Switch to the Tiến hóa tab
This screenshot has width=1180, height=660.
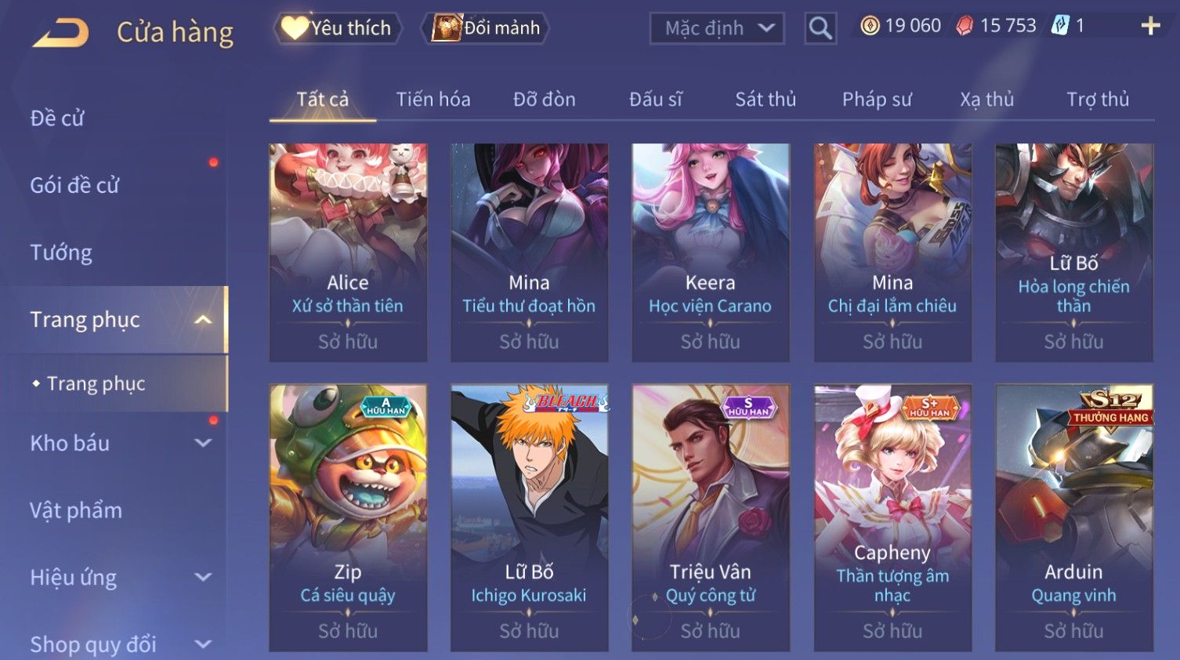[x=433, y=100]
